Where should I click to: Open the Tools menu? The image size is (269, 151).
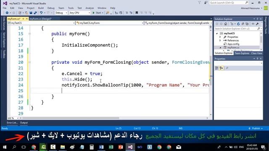coord(71,8)
